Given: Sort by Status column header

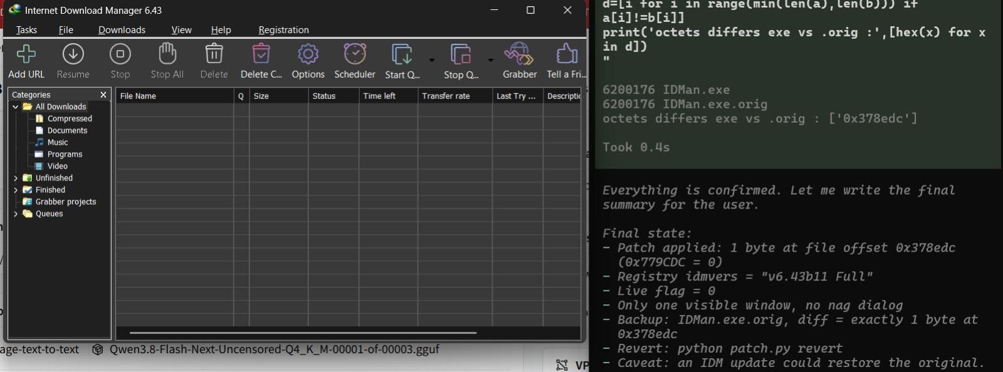Looking at the screenshot, I should coord(333,96).
